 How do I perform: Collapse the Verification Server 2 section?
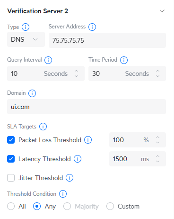tap(162, 11)
